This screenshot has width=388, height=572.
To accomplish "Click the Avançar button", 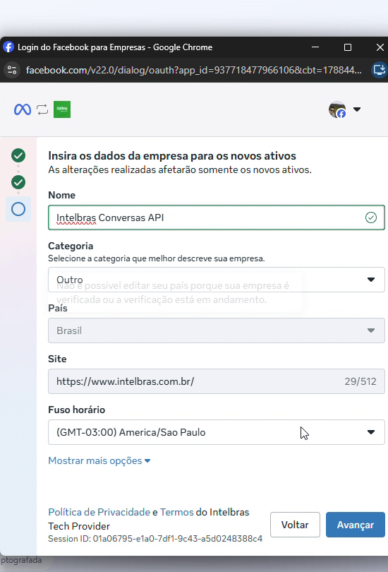I will tap(356, 525).
